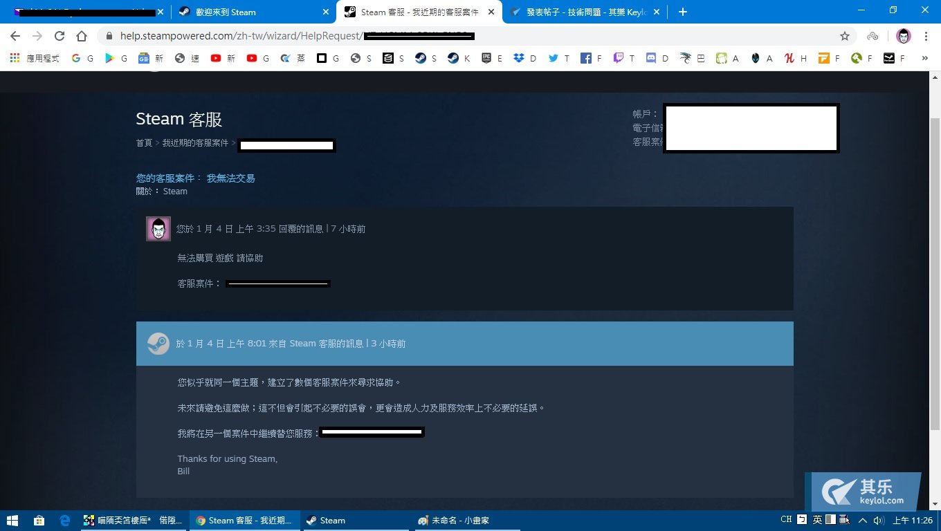The image size is (941, 531).
Task: Click the Steam logo in support reply header
Action: click(158, 344)
